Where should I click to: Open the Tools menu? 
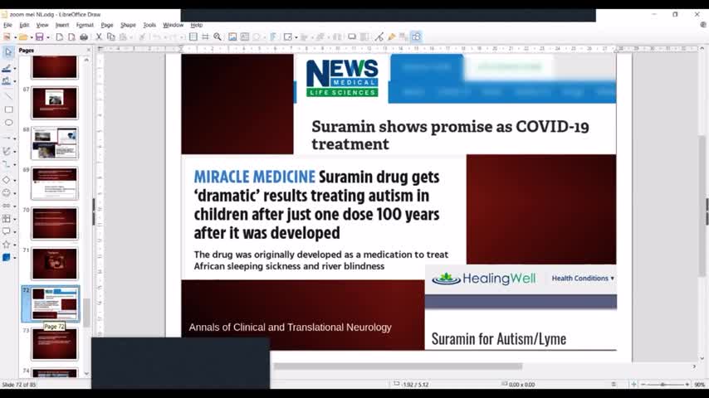coord(149,25)
